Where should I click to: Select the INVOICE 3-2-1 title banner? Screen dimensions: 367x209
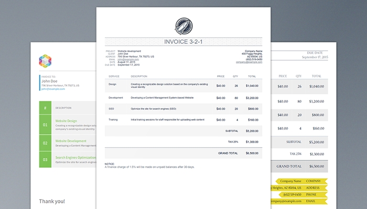(183, 42)
